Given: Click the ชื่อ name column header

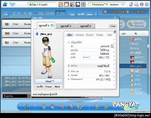Looking at the screenshot, I should 136,34.
